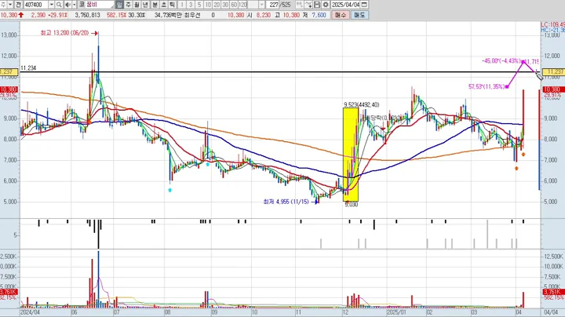Select the yearly (년) chart period
565x317 pixels.
(x=146, y=5)
